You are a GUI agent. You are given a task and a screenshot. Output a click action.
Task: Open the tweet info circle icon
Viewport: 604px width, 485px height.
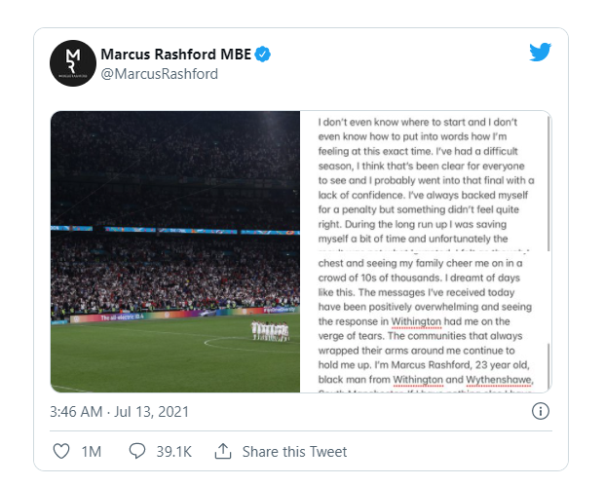pyautogui.click(x=541, y=411)
